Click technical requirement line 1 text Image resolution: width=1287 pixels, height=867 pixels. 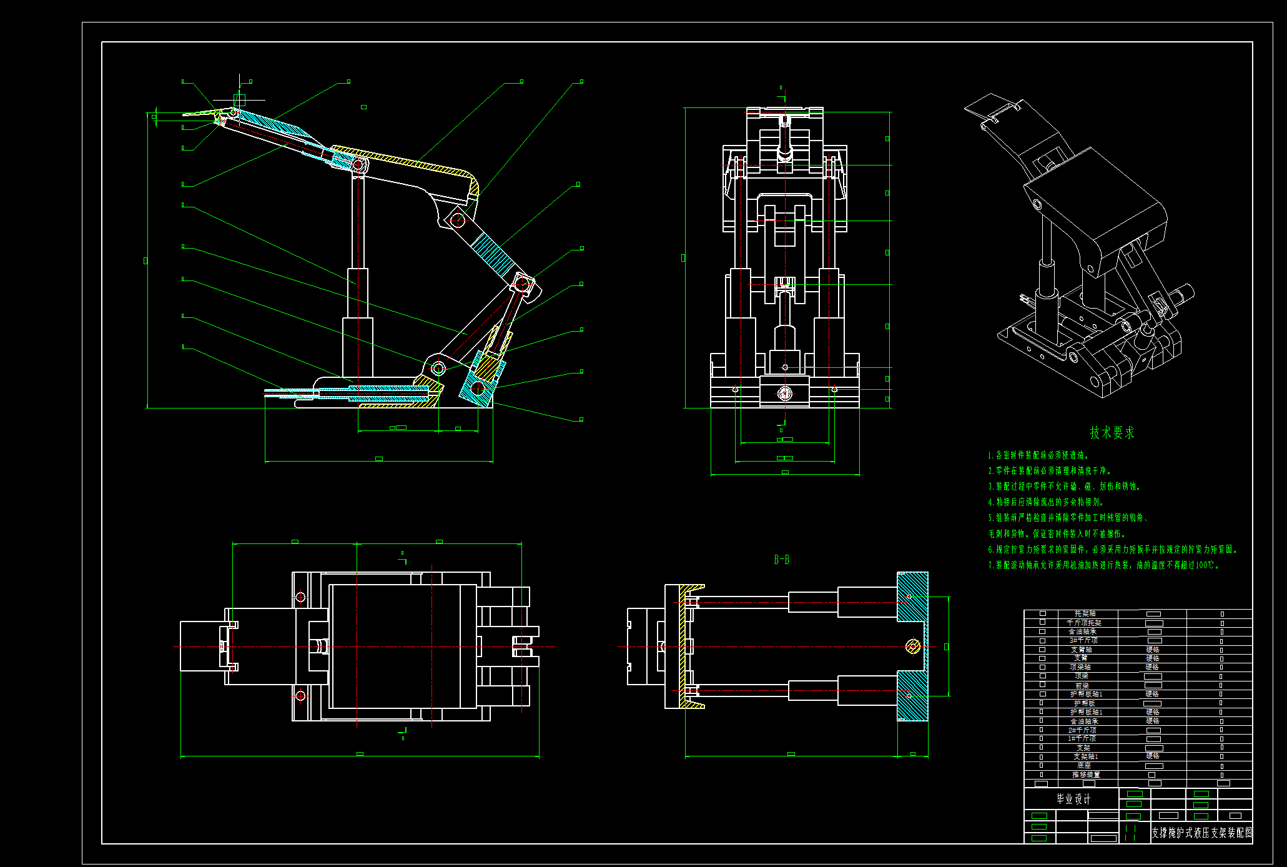pyautogui.click(x=1038, y=455)
